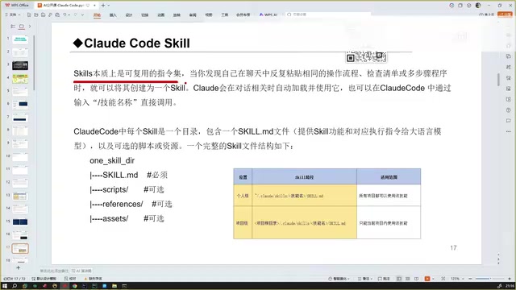Open the user avatar icon in title bar

pyautogui.click(x=478, y=6)
